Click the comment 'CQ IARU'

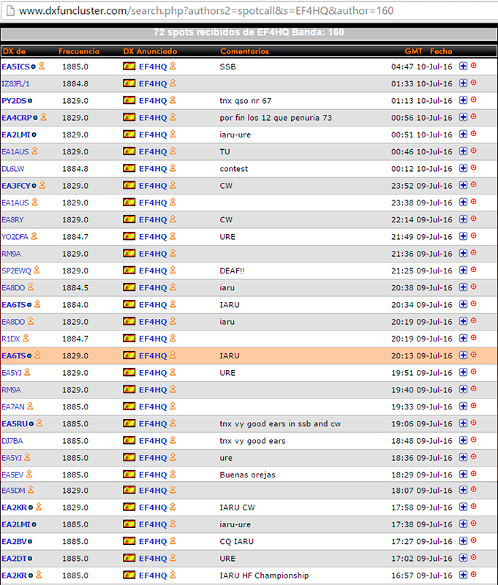pos(236,542)
